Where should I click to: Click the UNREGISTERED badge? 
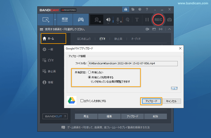pyautogui.click(x=69, y=10)
